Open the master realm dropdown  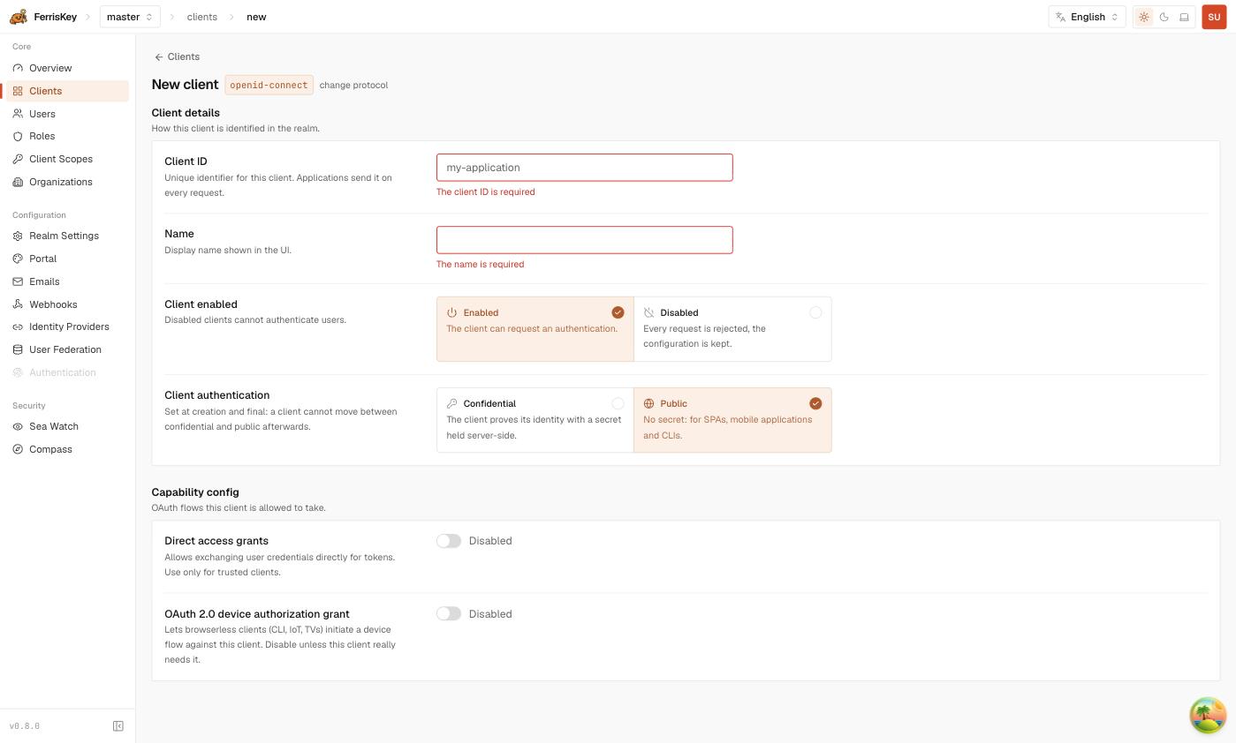coord(130,17)
